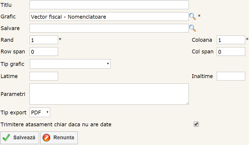Image resolution: width=249 pixels, height=145 pixels.
Task: Click the Grafic field containing Vector fiscal
Action: 109,17
